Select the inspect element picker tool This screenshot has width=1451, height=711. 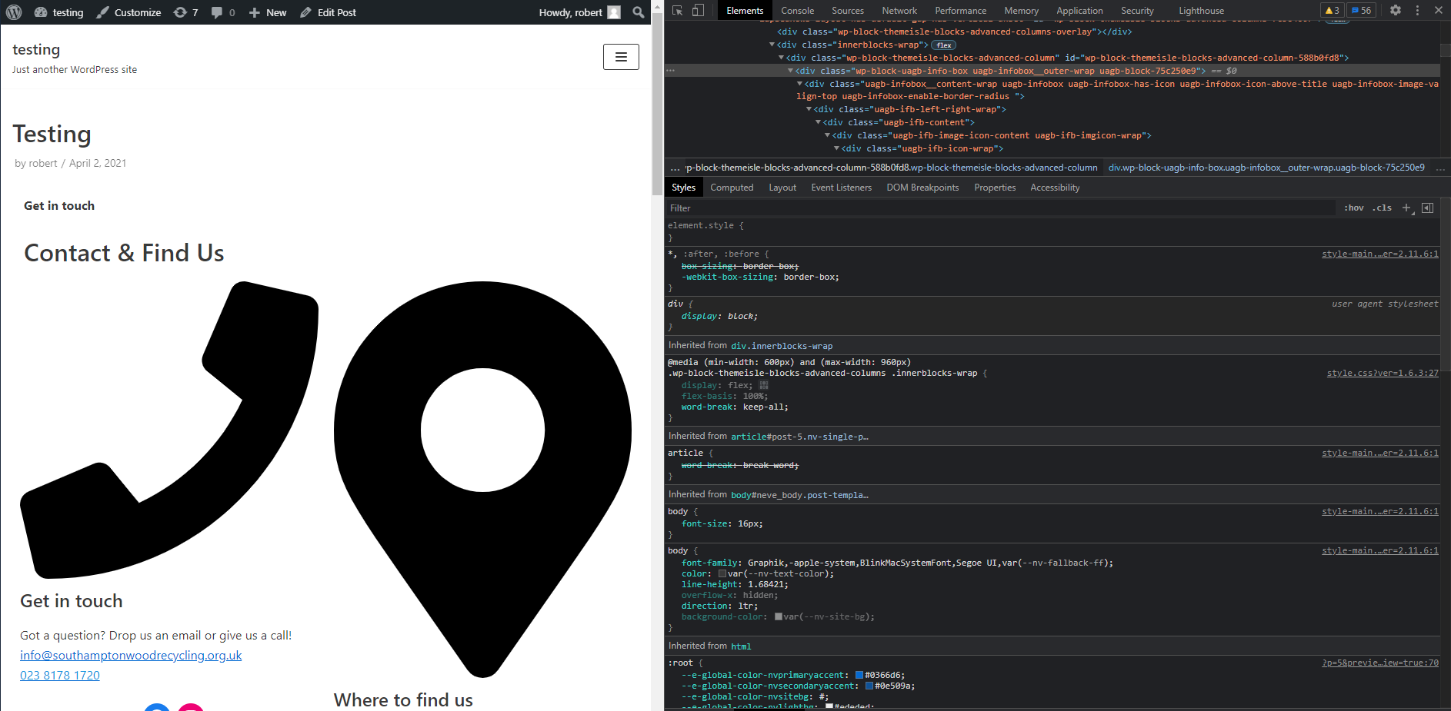677,10
